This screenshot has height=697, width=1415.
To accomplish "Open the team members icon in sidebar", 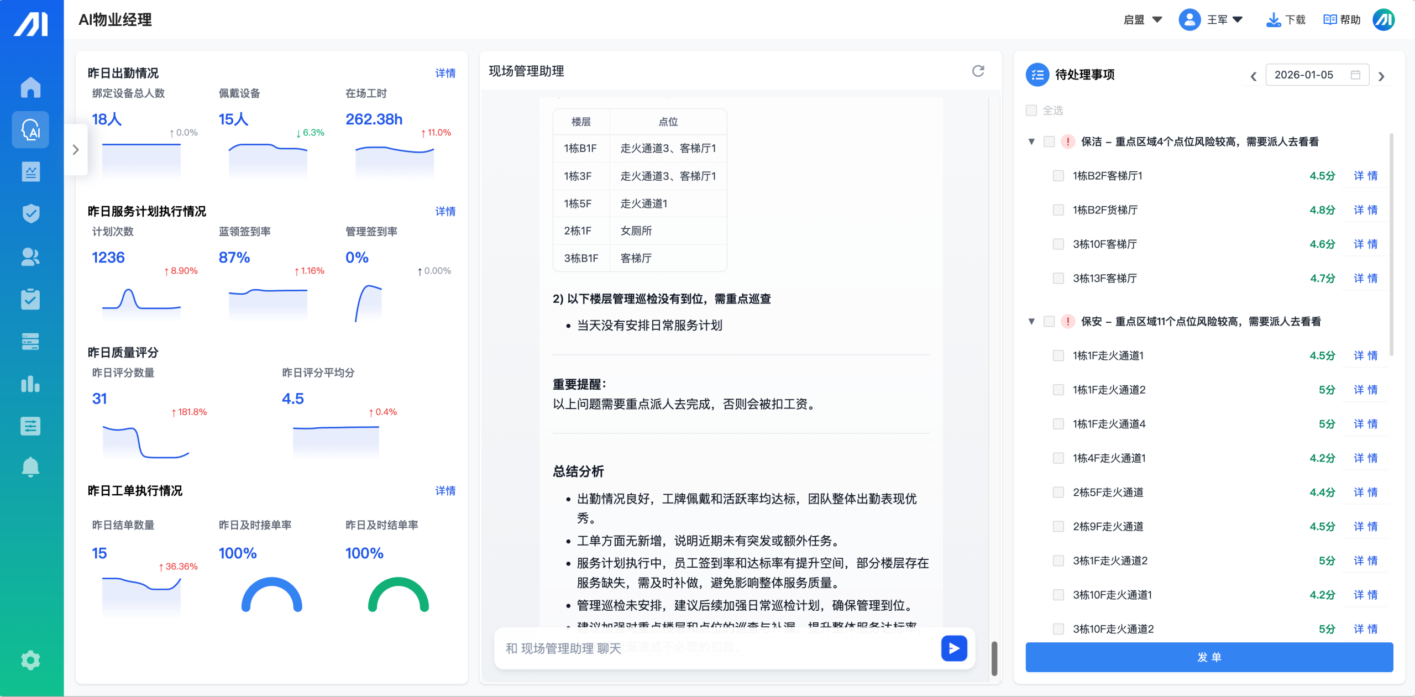I will point(31,256).
